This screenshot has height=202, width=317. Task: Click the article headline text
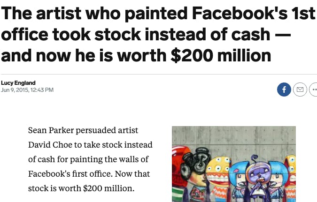coord(158,34)
